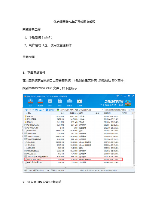Click the up-one-level folder icon
Viewport: 149px width, 211px height.
36,110
